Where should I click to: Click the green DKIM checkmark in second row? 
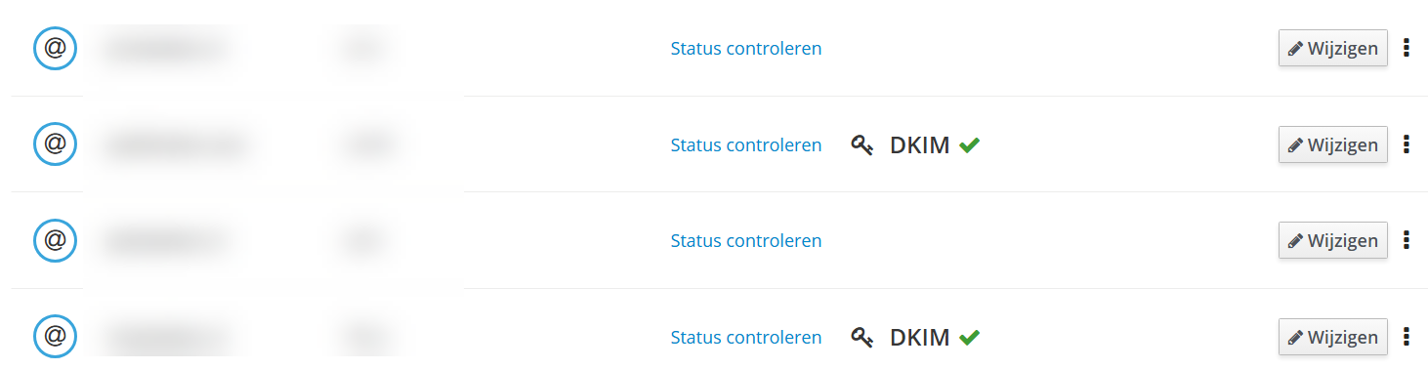click(969, 144)
